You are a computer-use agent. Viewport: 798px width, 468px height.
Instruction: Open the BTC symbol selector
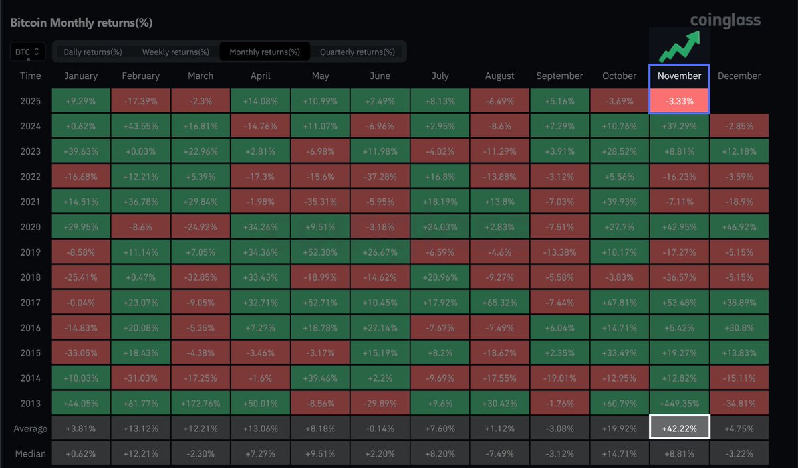(27, 51)
